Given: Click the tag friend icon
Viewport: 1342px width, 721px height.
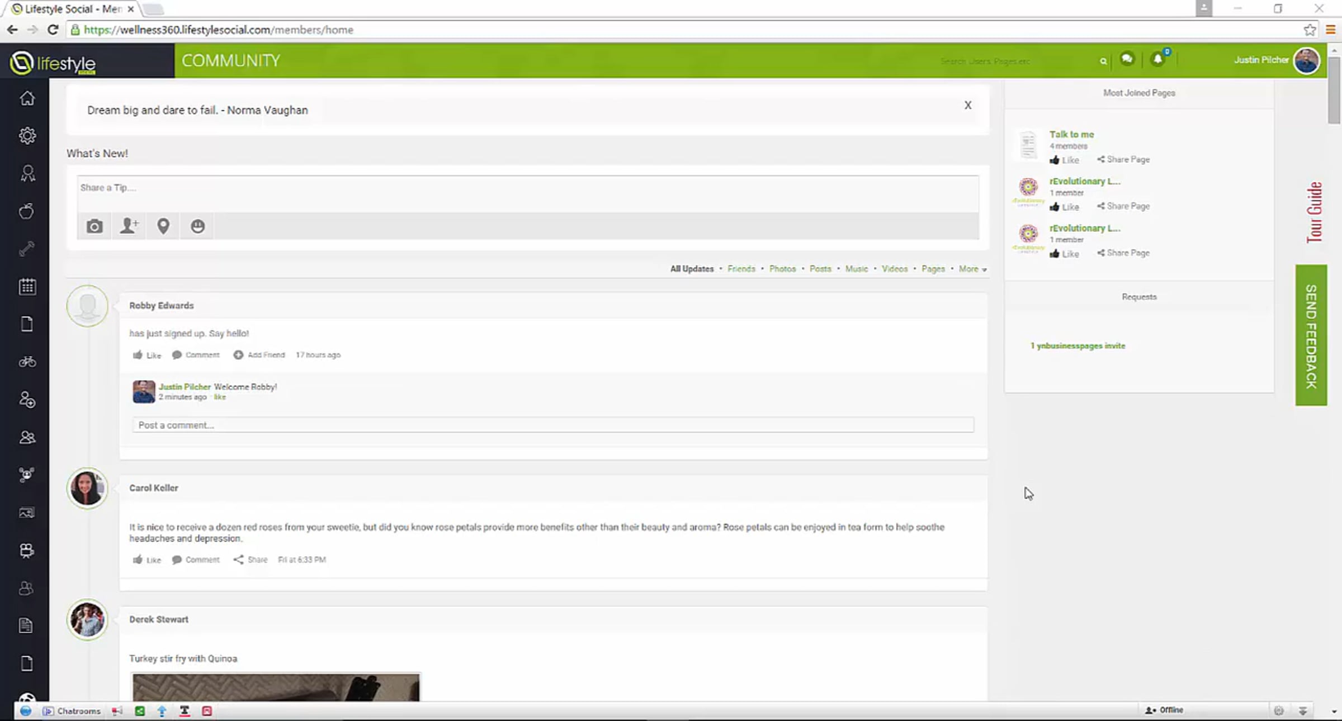Looking at the screenshot, I should [x=129, y=226].
